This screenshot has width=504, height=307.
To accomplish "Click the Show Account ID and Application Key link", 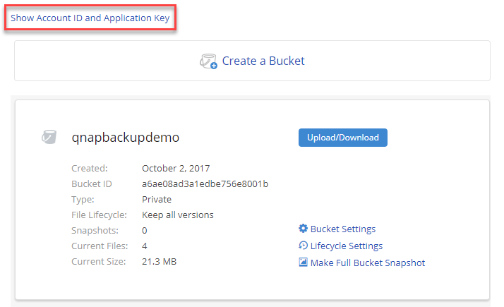I will [x=90, y=18].
